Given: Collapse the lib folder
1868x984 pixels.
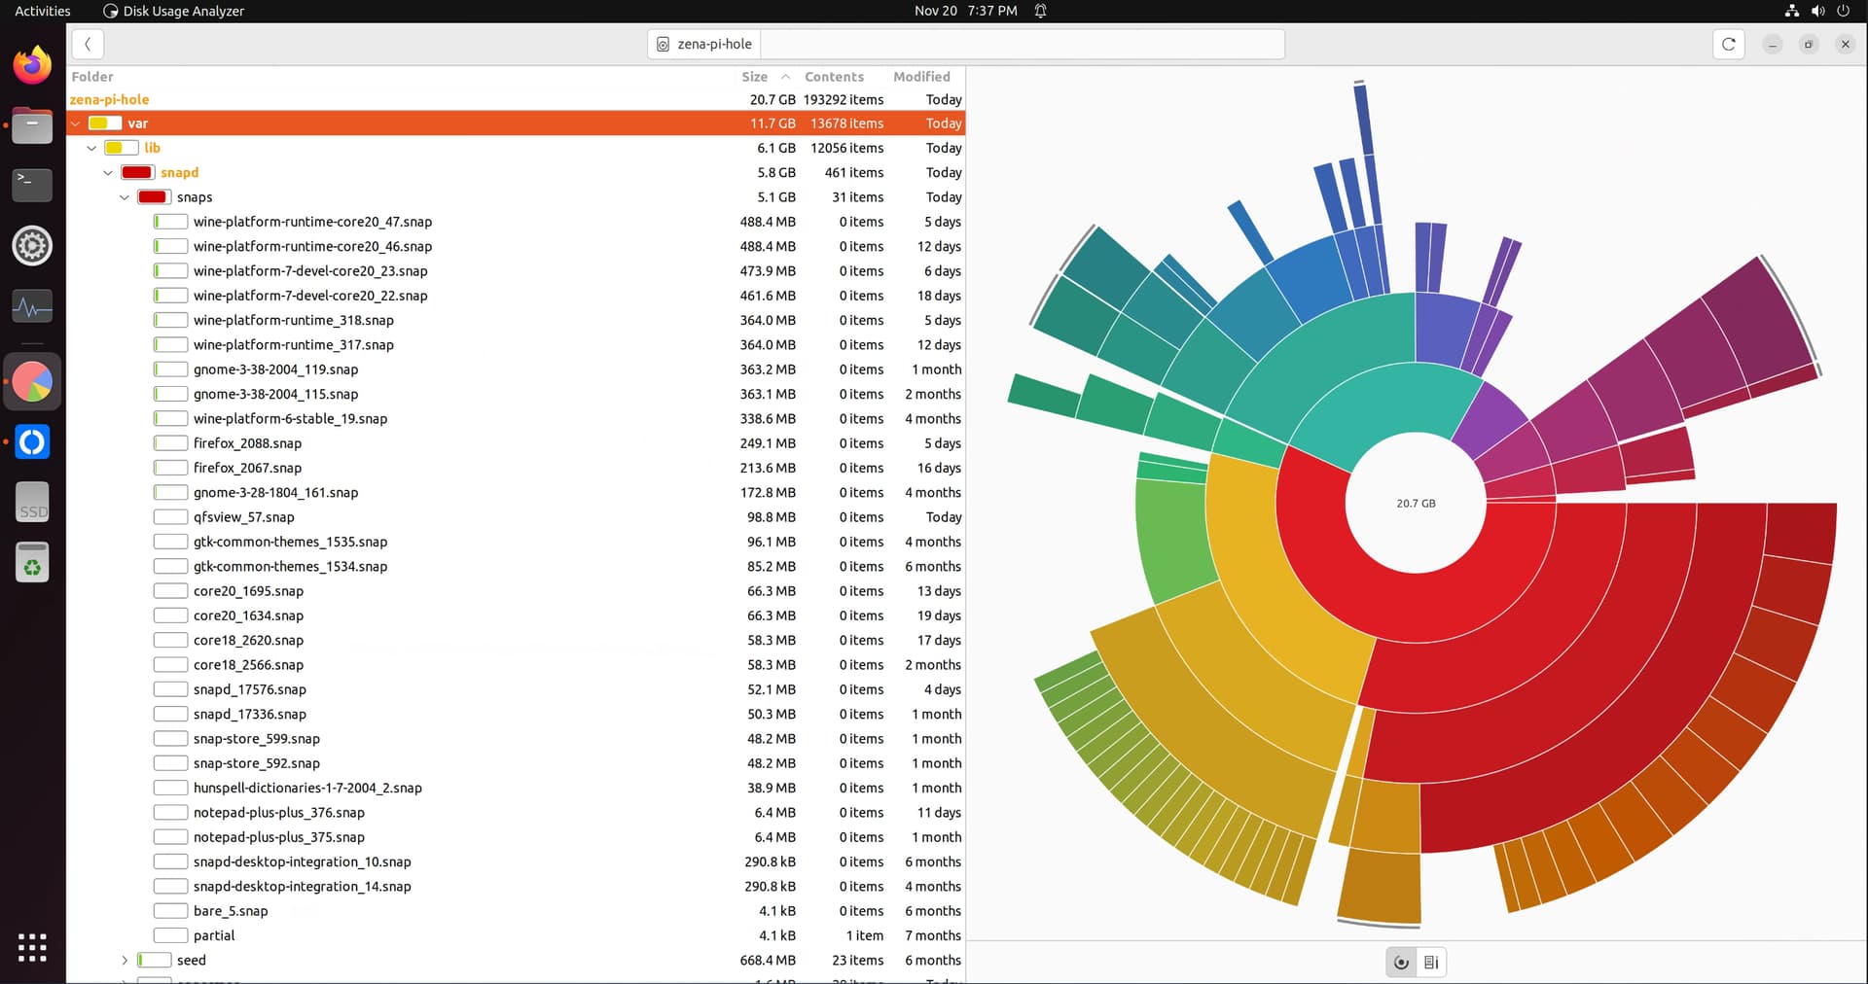Looking at the screenshot, I should pos(91,148).
